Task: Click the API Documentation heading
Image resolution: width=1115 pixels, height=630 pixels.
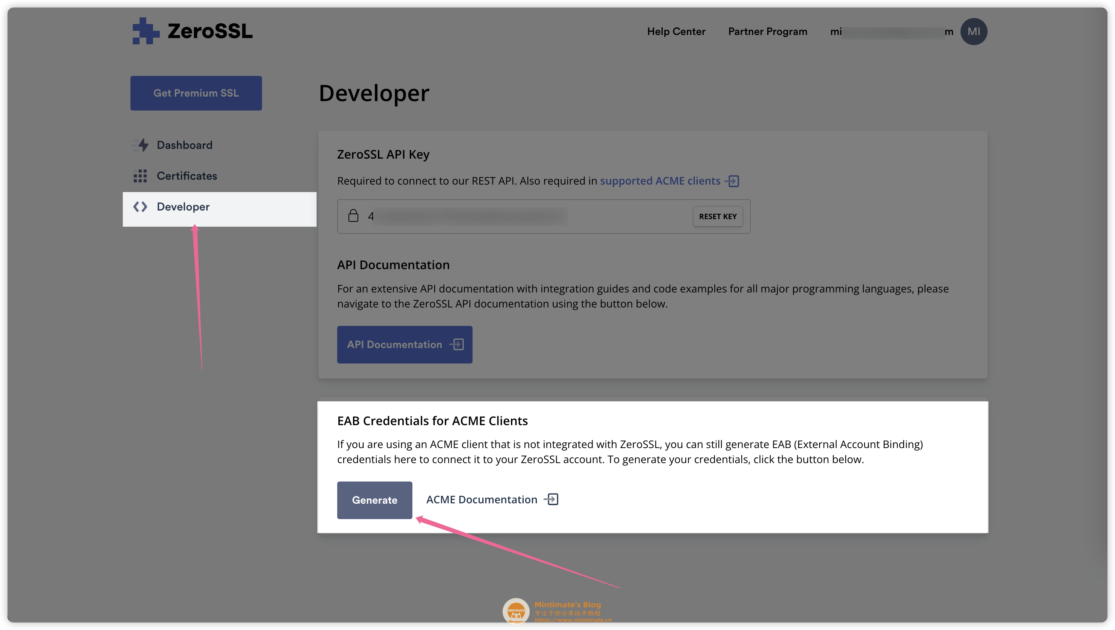Action: pos(393,265)
